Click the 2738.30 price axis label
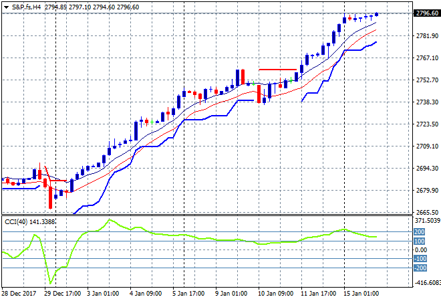Viewport: 441px width, 301px height. point(427,102)
